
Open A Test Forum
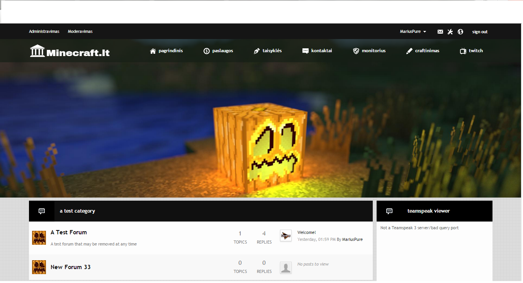pos(69,232)
